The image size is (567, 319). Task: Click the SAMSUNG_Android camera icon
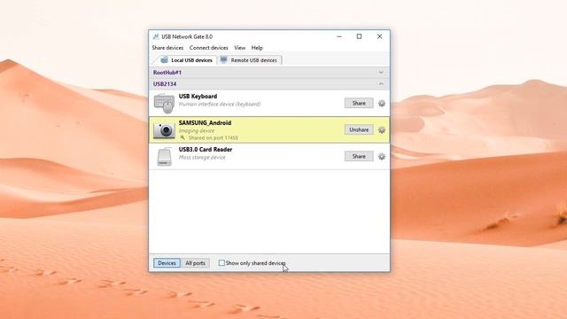click(x=164, y=130)
